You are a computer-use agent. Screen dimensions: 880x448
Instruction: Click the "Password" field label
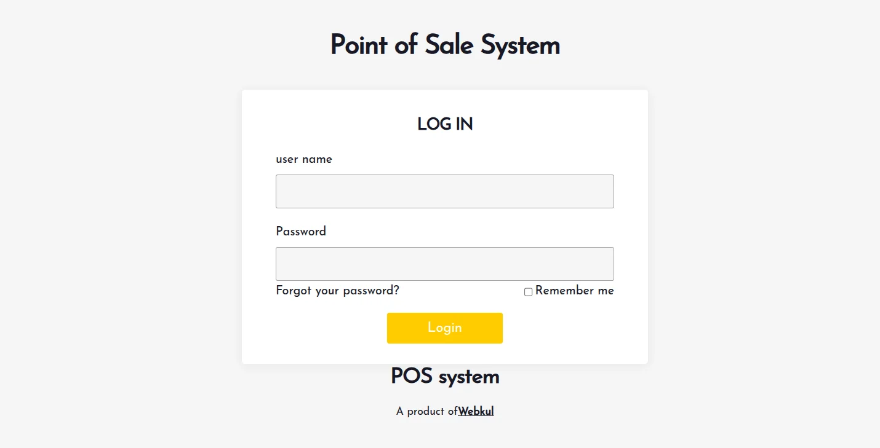(301, 232)
